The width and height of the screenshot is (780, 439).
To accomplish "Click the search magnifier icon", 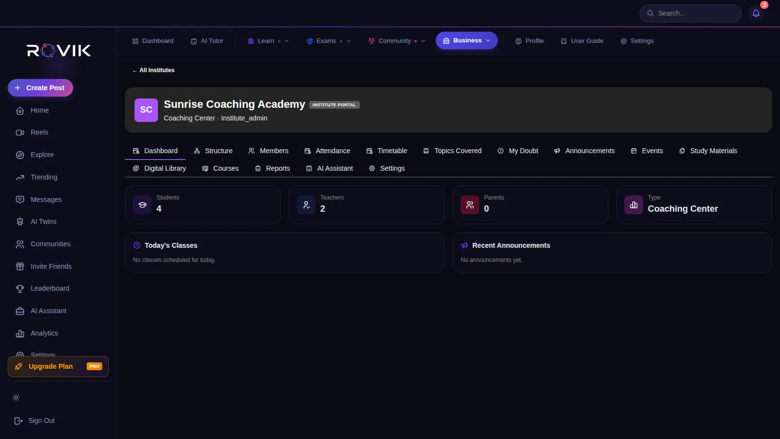I will 650,13.
